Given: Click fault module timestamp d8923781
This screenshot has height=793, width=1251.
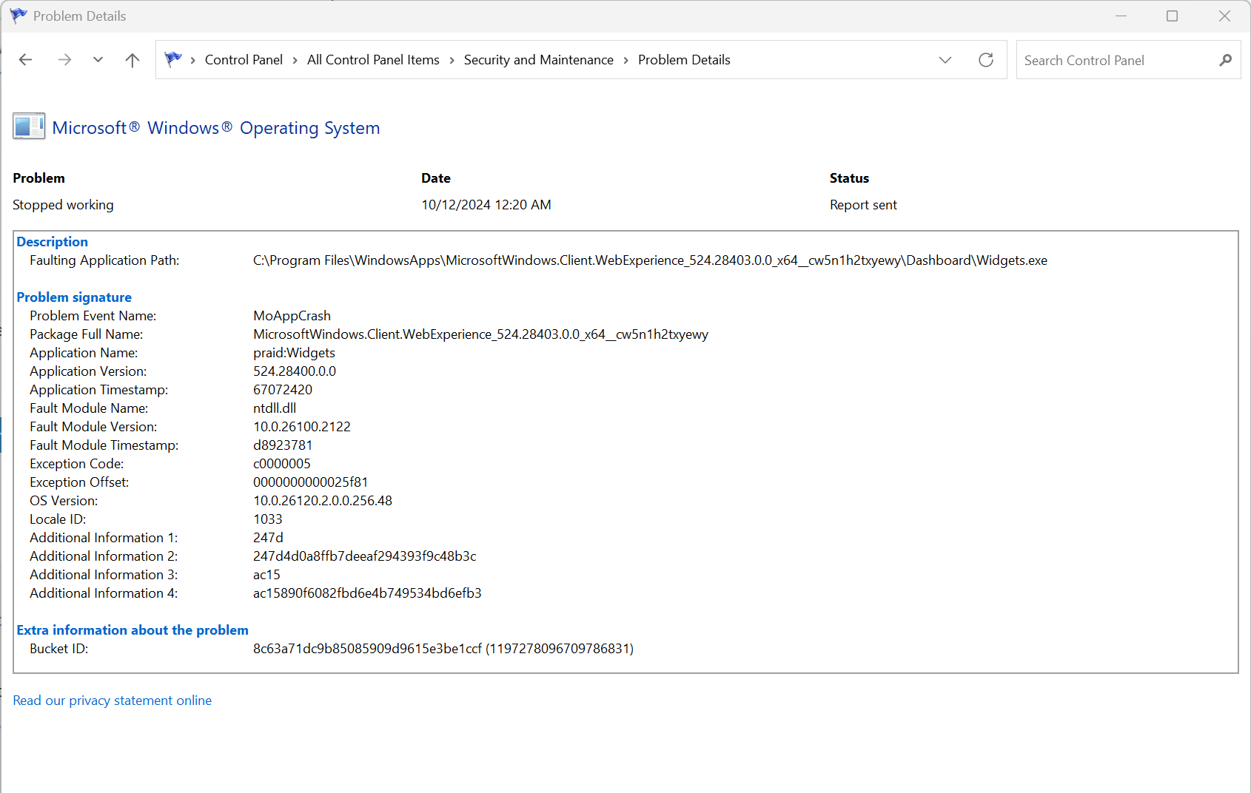Looking at the screenshot, I should coord(283,445).
